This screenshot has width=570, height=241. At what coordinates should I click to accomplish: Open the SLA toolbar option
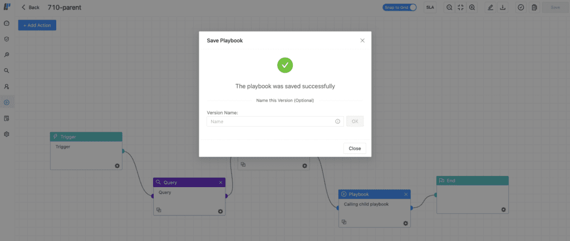[430, 7]
